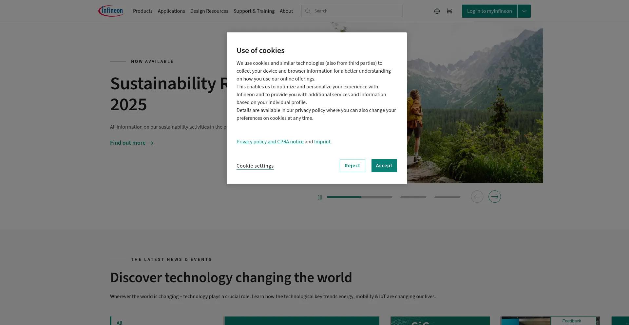629x325 pixels.
Task: Open the Feedback tab
Action: coord(571,321)
